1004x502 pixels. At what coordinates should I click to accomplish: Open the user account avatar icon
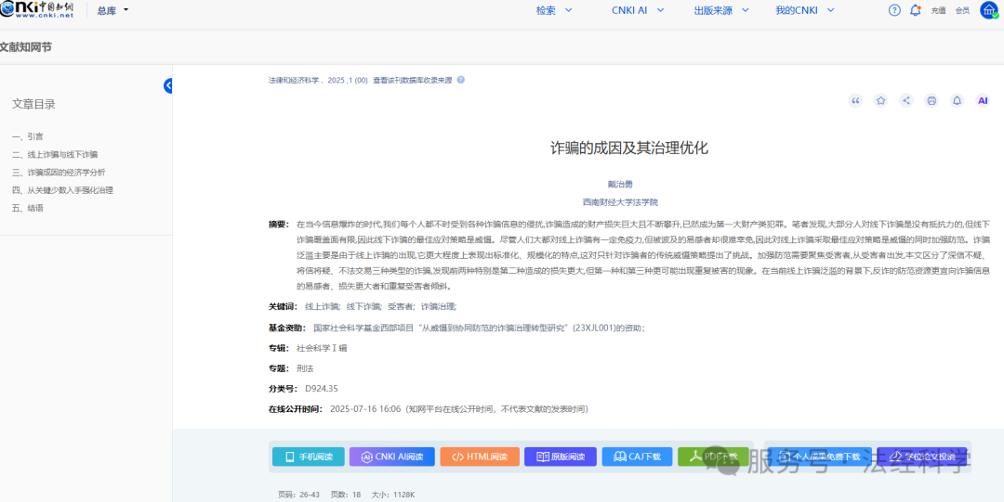[x=989, y=9]
